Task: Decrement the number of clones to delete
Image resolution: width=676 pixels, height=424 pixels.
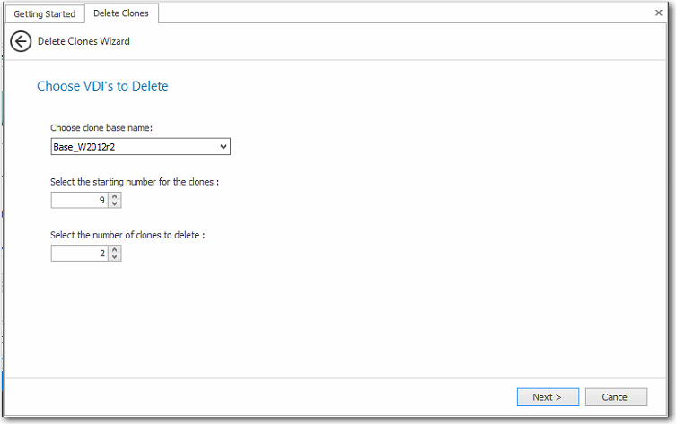Action: [115, 258]
